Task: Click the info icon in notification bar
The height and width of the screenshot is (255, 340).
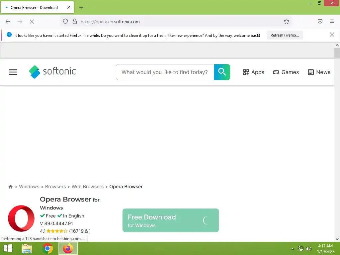Action: [9, 35]
